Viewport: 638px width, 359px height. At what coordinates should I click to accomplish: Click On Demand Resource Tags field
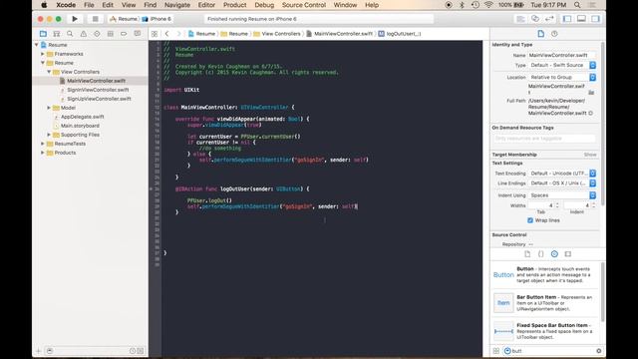coord(544,139)
